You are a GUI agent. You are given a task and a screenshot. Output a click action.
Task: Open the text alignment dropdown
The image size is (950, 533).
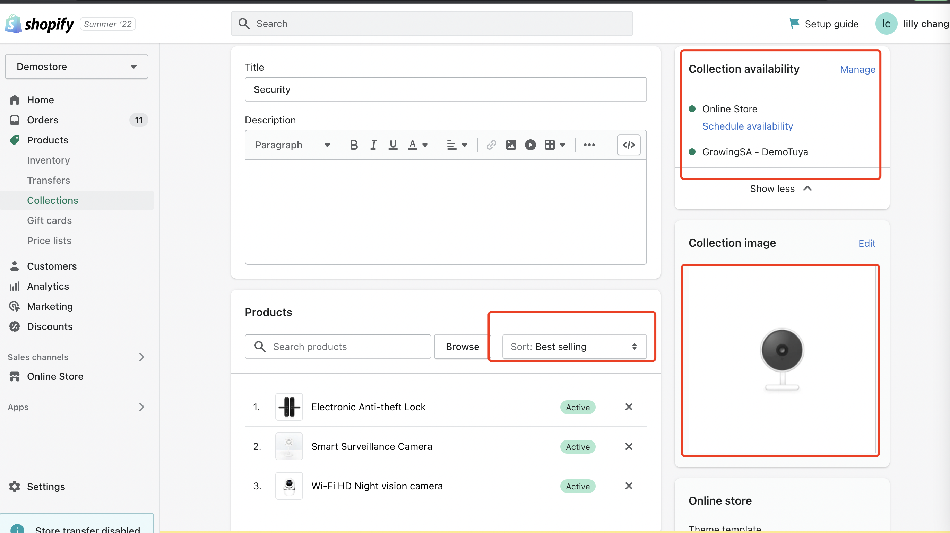coord(457,145)
